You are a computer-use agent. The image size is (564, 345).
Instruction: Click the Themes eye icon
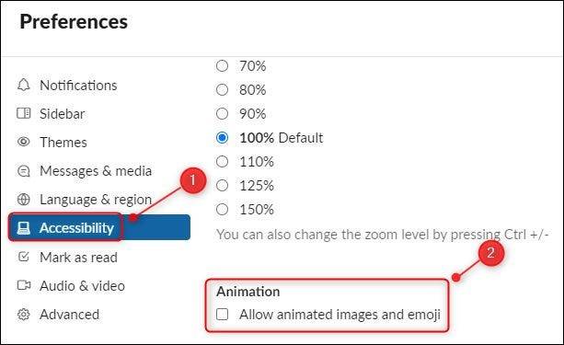23,142
